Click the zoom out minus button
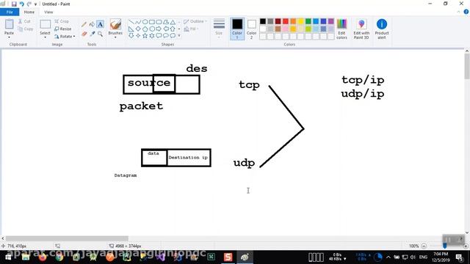Viewport: 470px width, 264px height. (424, 246)
